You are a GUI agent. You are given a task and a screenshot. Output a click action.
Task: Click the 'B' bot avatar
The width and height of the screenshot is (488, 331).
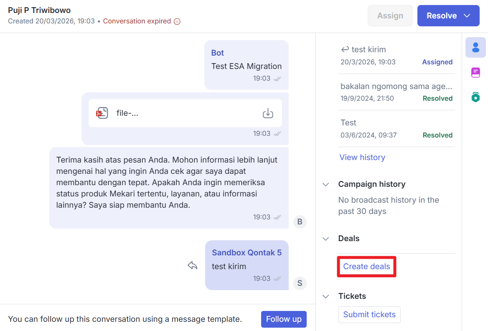pyautogui.click(x=300, y=222)
